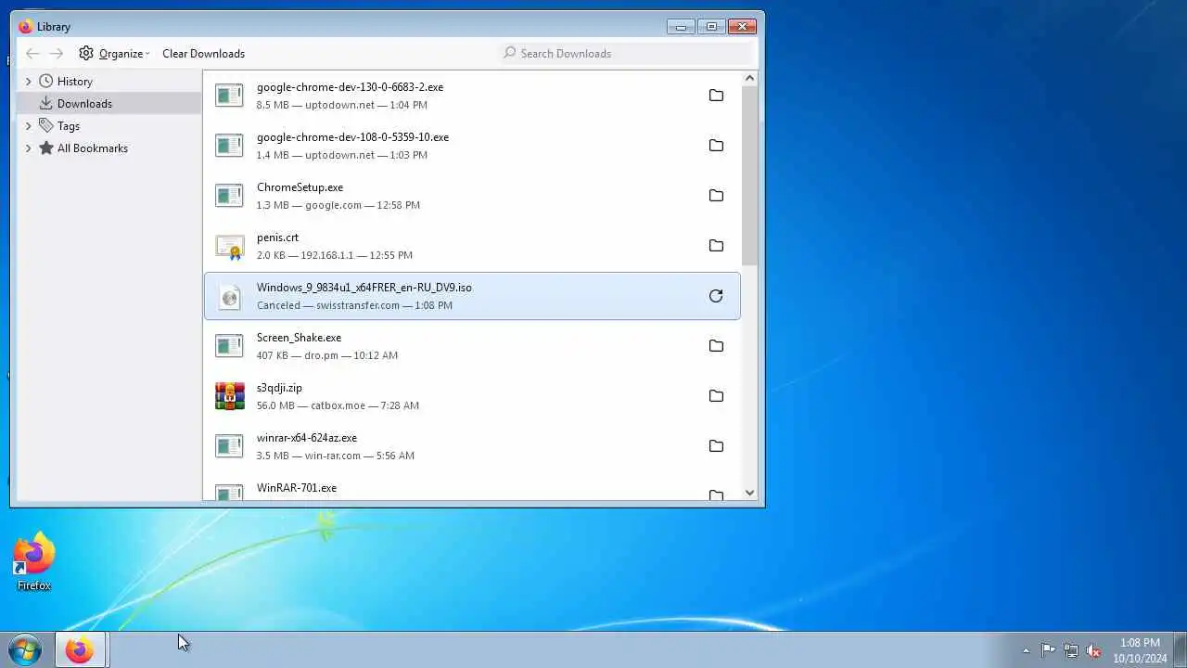The image size is (1187, 668).
Task: Click the '1.3 MB — google.com' details line
Action: 338,205
